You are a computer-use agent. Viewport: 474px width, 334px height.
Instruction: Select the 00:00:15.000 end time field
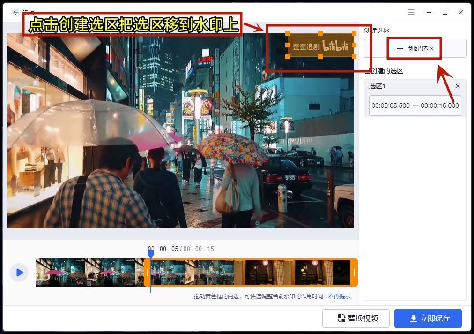pyautogui.click(x=440, y=106)
